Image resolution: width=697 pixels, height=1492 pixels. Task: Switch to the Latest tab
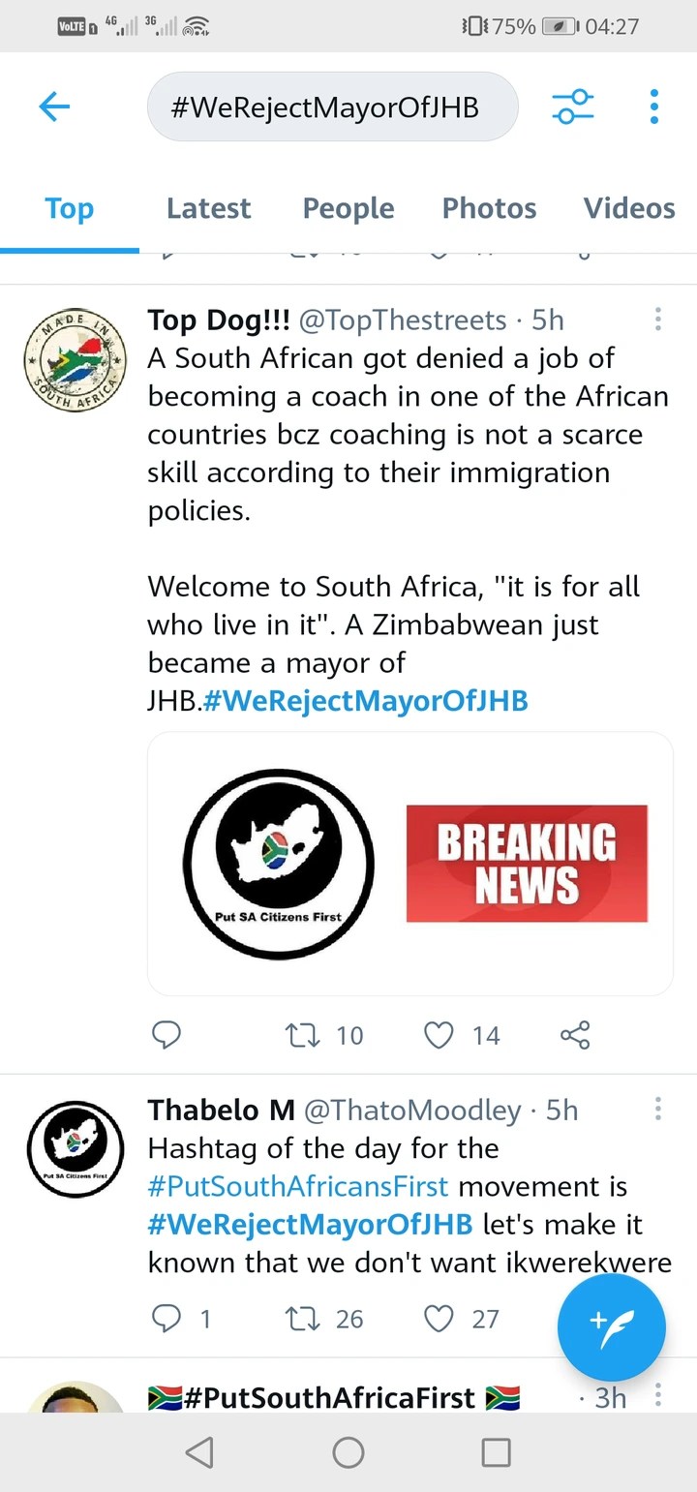(208, 208)
